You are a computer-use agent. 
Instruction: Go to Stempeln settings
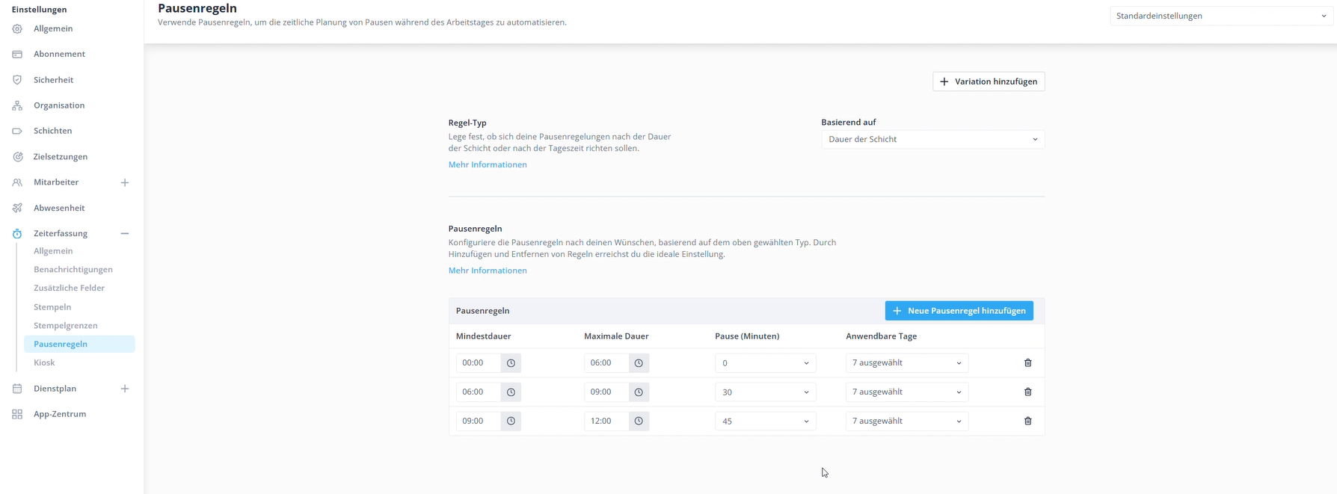(x=52, y=307)
